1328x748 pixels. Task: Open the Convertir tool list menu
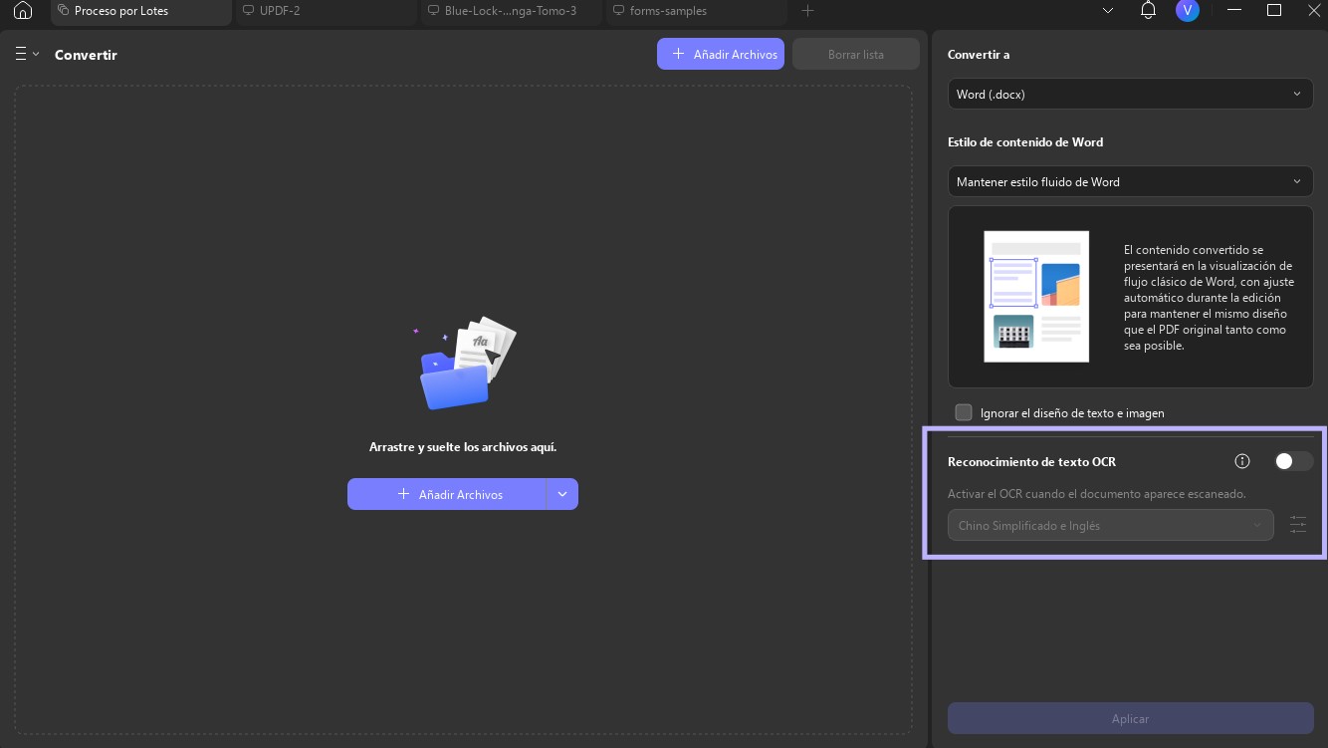(x=27, y=55)
